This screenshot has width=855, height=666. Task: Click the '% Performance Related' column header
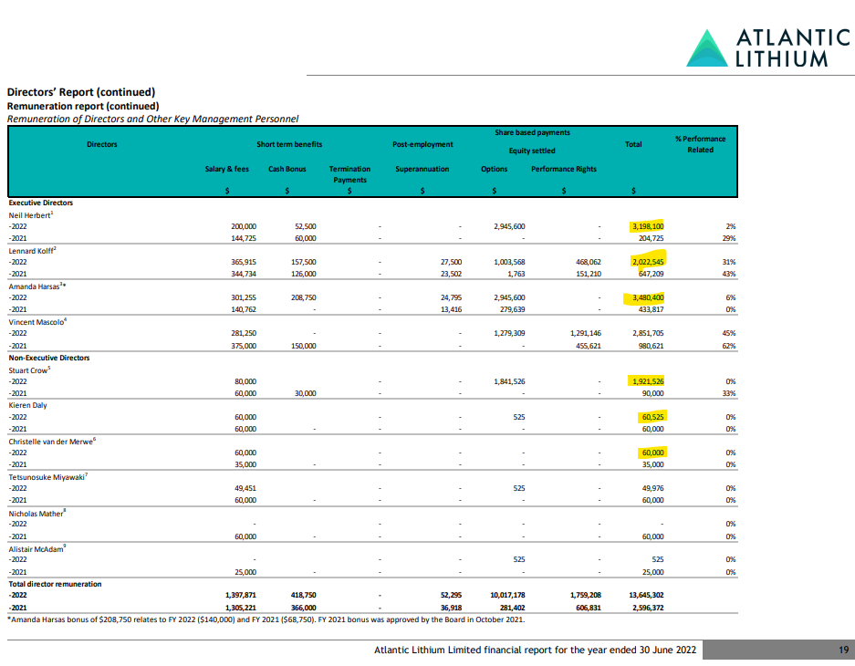700,144
